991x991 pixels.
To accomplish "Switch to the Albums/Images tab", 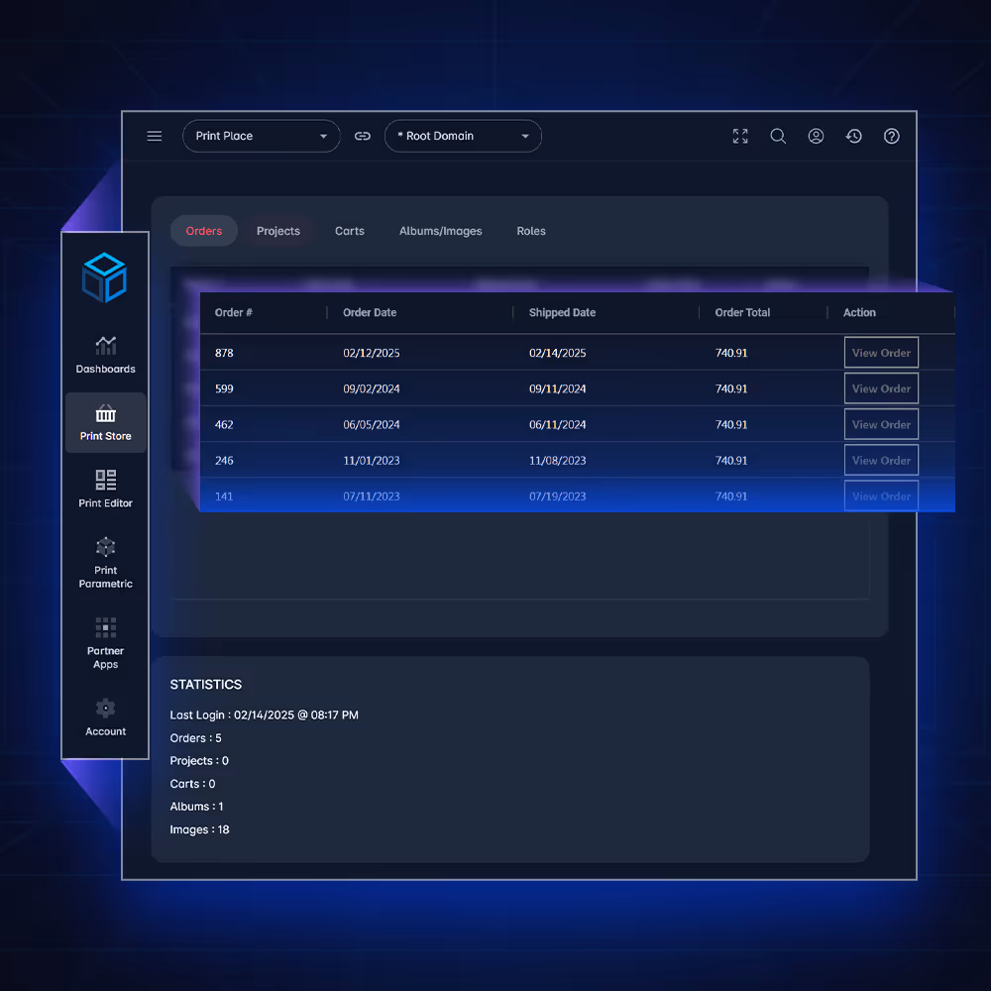I will (x=440, y=231).
